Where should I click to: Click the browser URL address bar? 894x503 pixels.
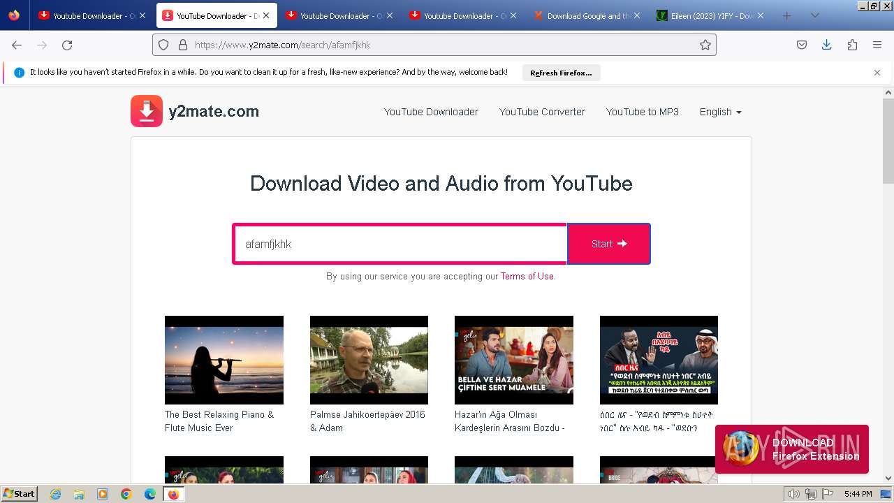pyautogui.click(x=434, y=45)
